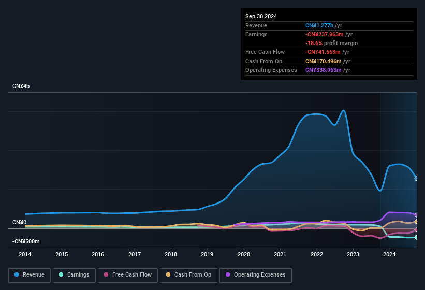The image size is (425, 290).
Task: Click the -18.6% profit margin text
Action: 331,43
